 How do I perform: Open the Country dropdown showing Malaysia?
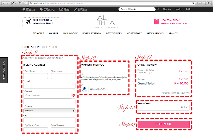pos(49,111)
